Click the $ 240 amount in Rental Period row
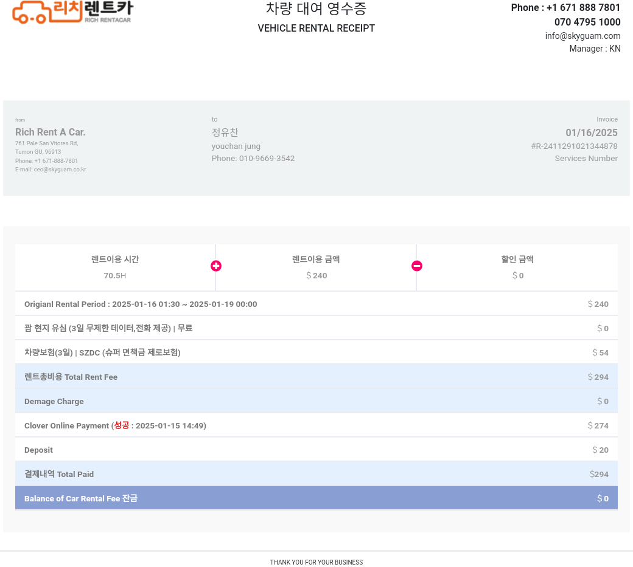 coord(598,304)
